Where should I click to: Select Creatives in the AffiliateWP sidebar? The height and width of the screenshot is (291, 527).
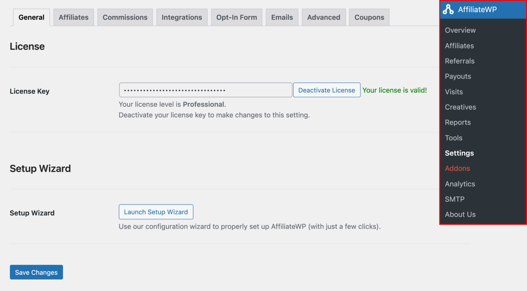coord(460,107)
